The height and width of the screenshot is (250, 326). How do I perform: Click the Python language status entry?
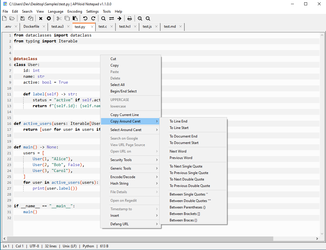pyautogui.click(x=88, y=246)
